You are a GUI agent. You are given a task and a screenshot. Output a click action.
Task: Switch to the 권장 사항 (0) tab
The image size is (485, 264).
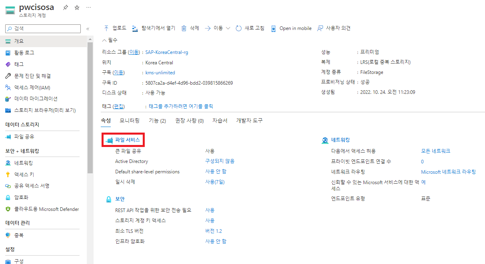click(190, 121)
